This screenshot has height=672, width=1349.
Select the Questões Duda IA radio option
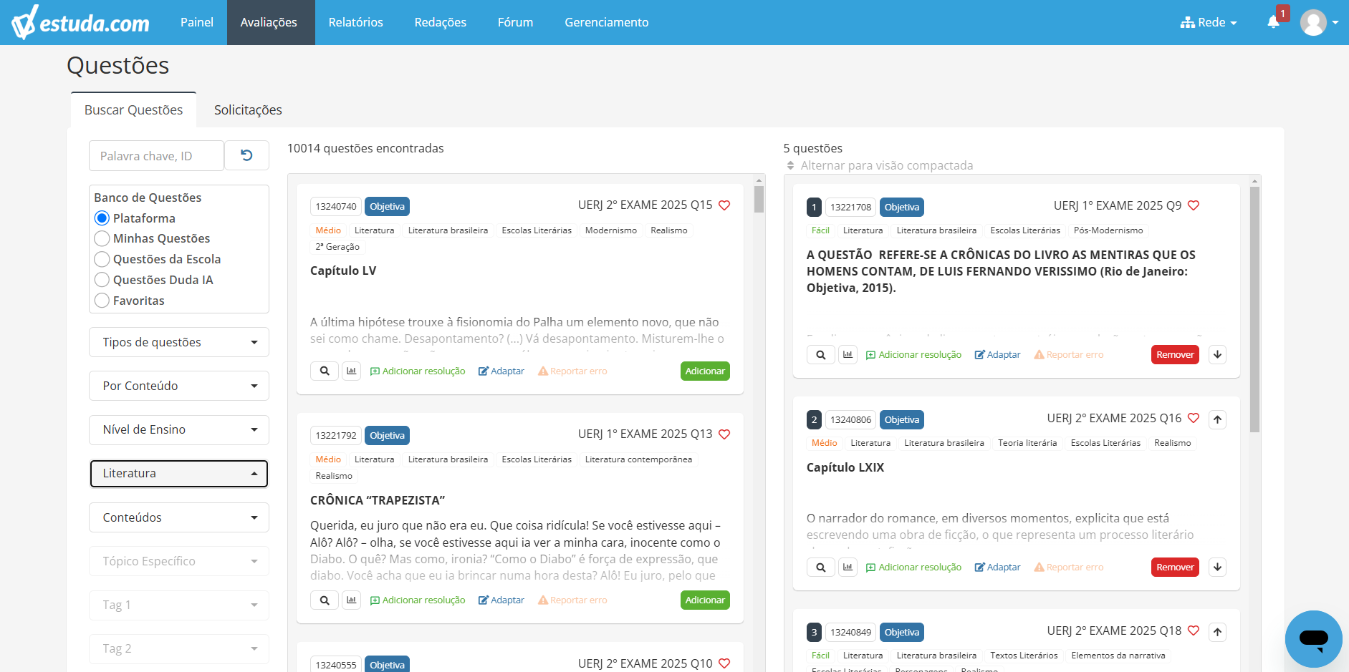tap(102, 280)
